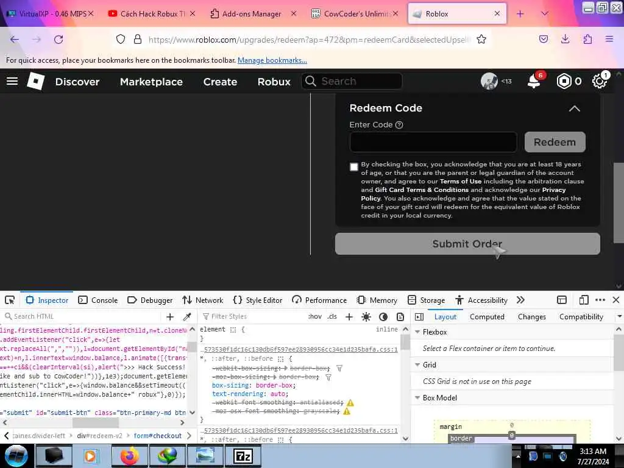Switch to the Debugger tab
Viewport: 624px width, 468px height.
(150, 300)
